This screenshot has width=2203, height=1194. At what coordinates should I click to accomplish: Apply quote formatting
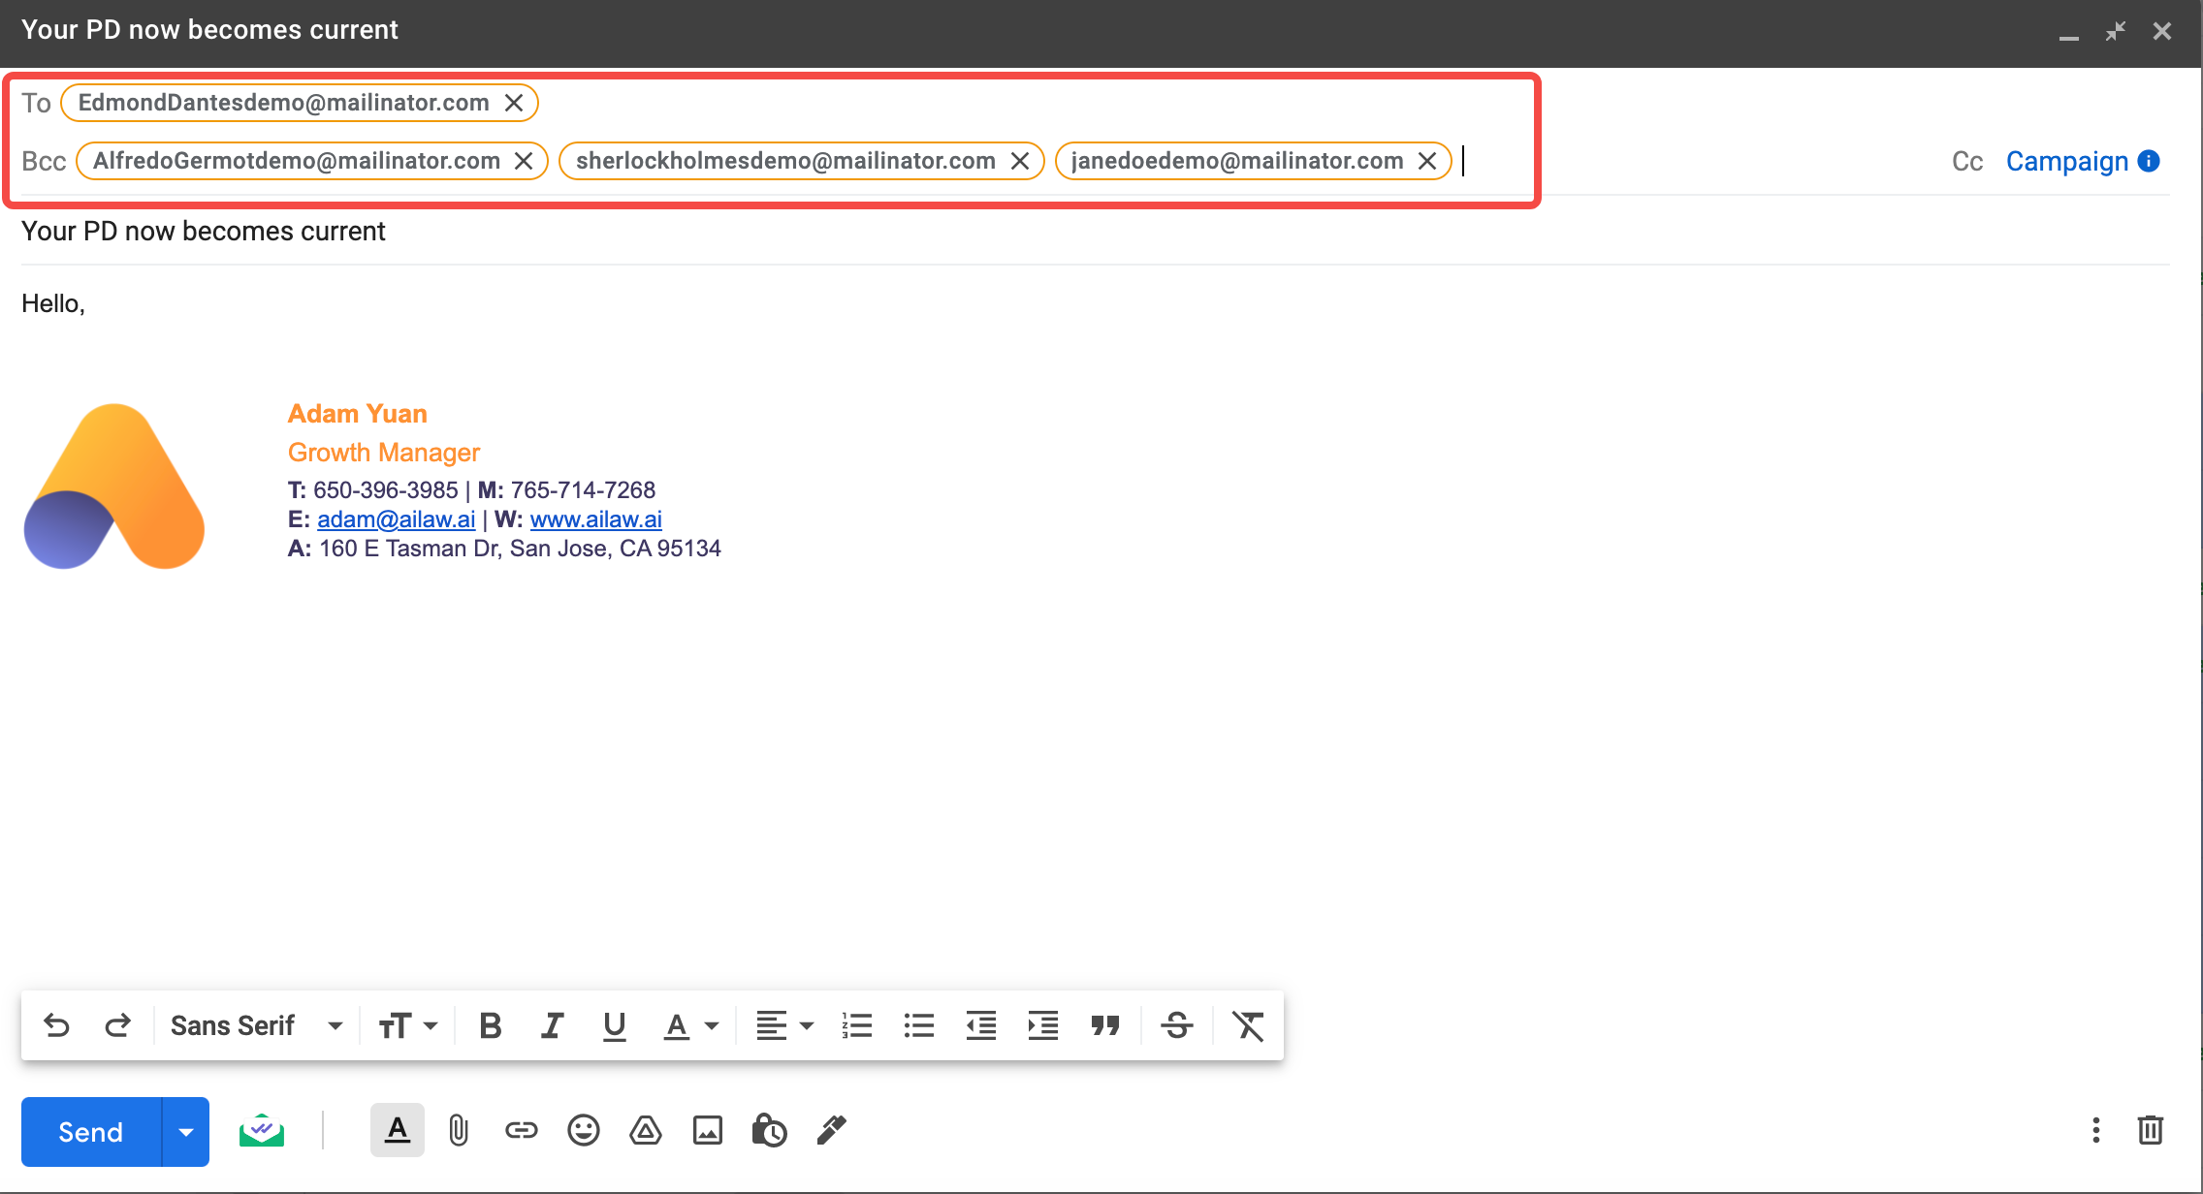coord(1105,1025)
